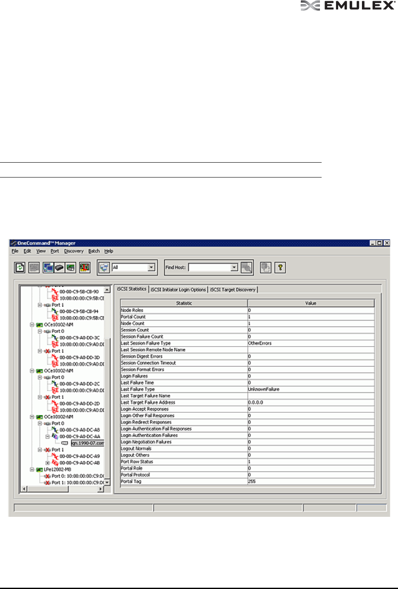This screenshot has width=398, height=589.
Task: Click tree scrollbar up arrow
Action: click(x=107, y=290)
